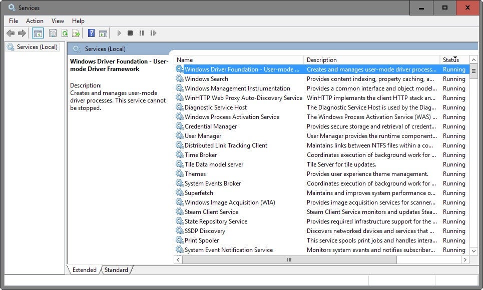Navigate forward using the Forward arrow icon
Screen dimensions: 483x290
point(21,33)
